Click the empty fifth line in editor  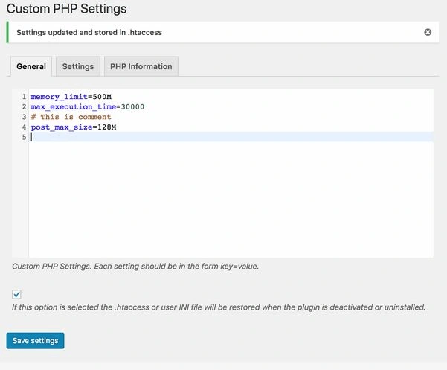click(x=223, y=137)
